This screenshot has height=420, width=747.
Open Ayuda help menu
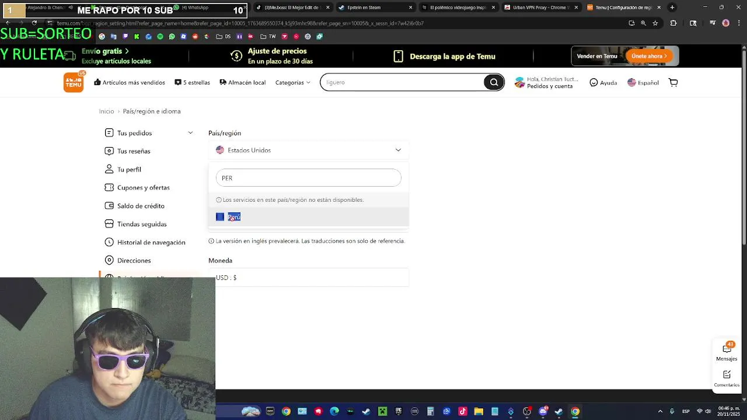coord(603,83)
